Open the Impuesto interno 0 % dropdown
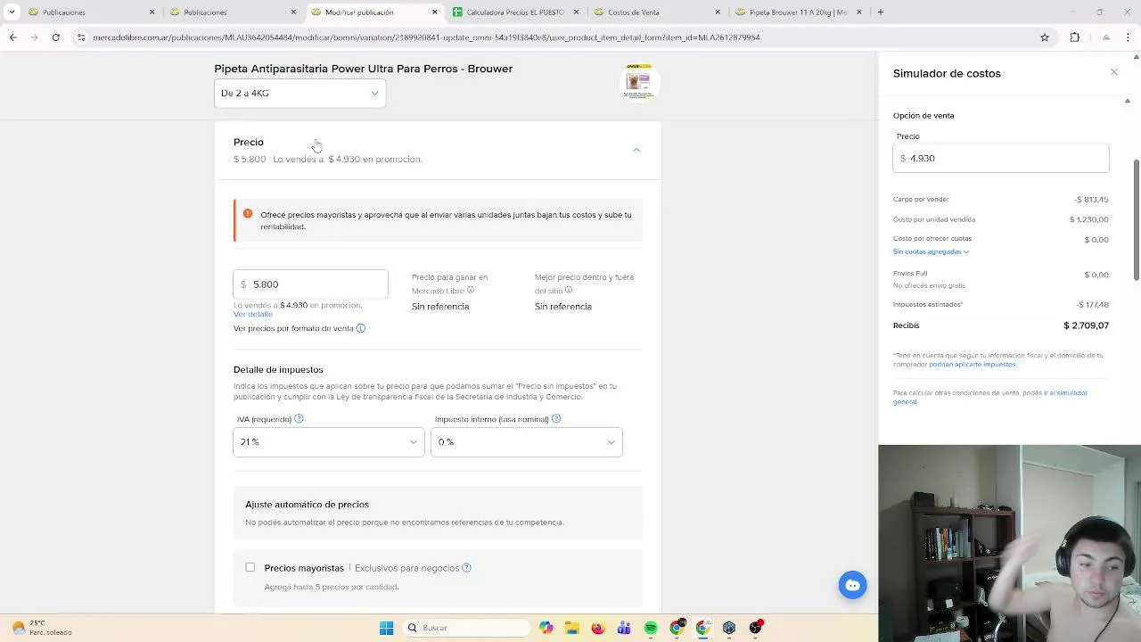Image resolution: width=1141 pixels, height=642 pixels. 526,442
